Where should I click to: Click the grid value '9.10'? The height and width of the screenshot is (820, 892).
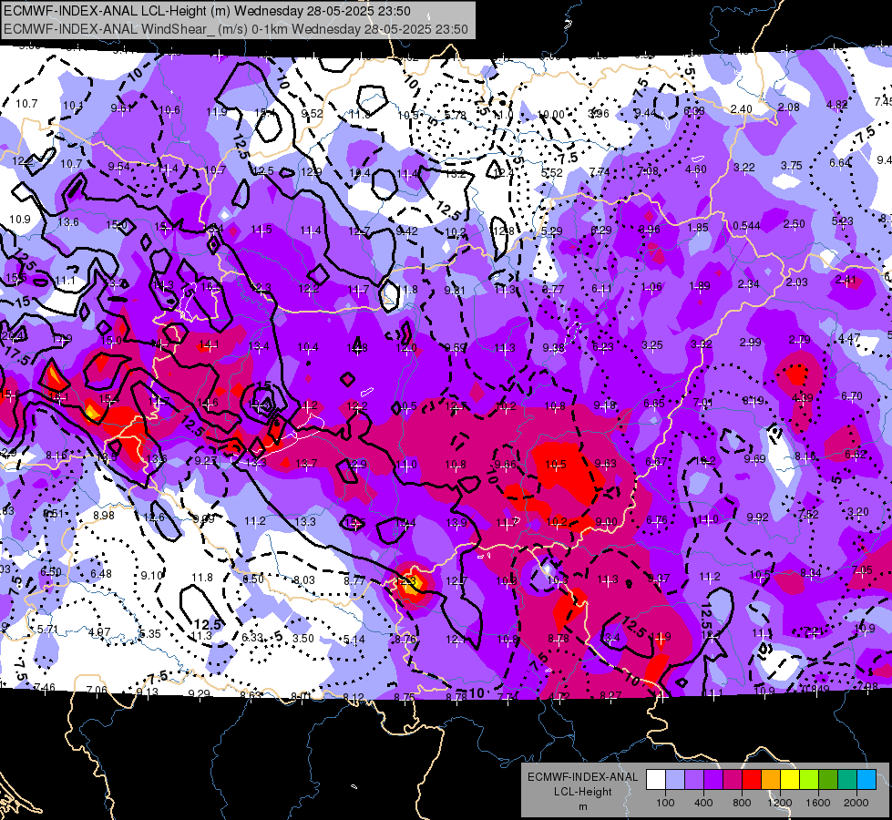(x=151, y=575)
